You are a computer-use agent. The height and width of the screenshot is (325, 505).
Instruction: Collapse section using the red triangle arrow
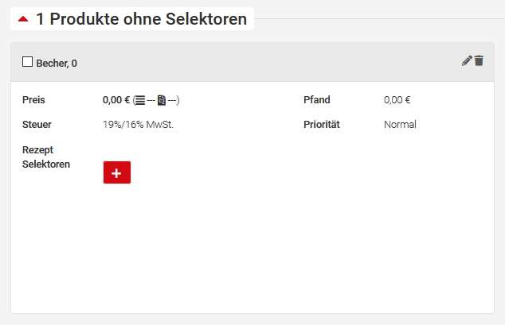(23, 19)
